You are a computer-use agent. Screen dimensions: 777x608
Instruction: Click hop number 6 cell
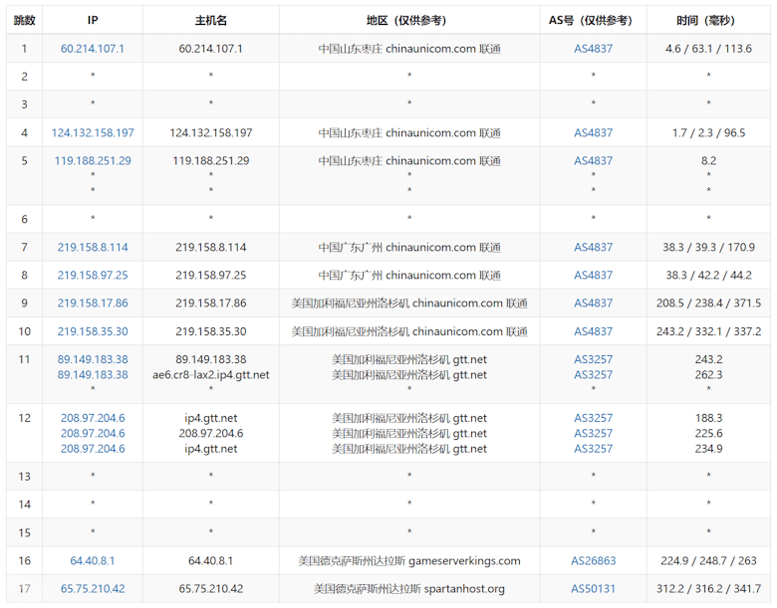(24, 219)
